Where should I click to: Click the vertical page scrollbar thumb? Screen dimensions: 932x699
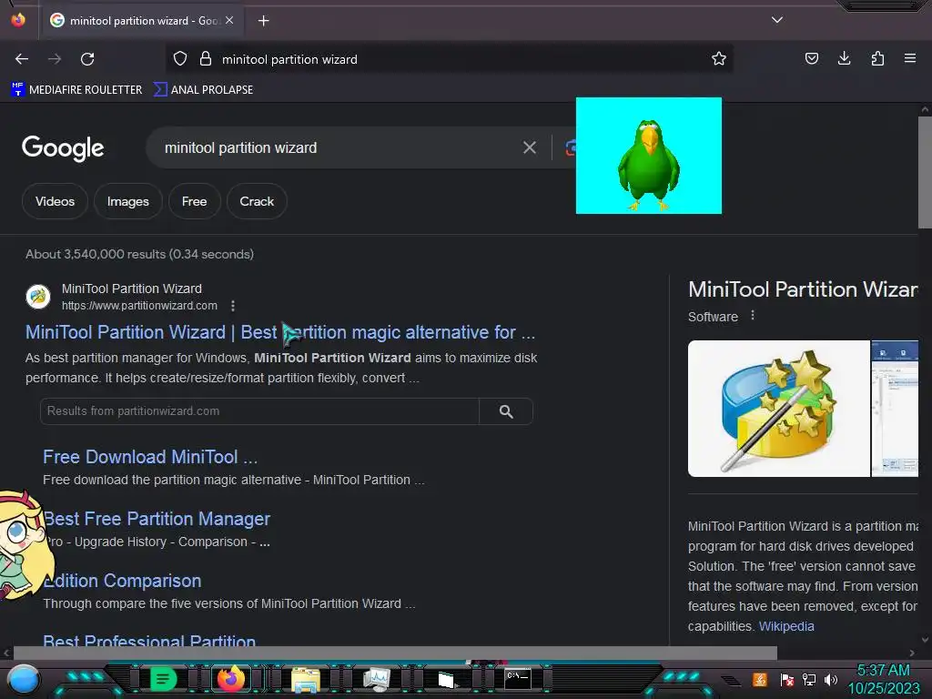pos(925,172)
